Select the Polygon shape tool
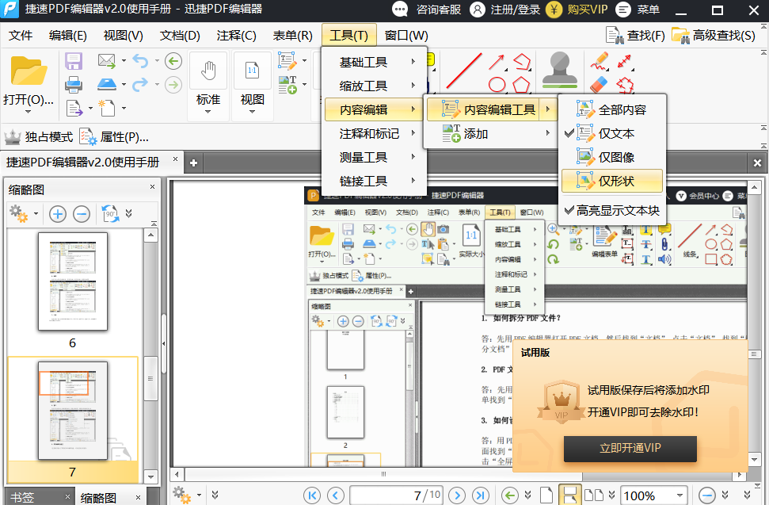The image size is (769, 505). pos(521,85)
